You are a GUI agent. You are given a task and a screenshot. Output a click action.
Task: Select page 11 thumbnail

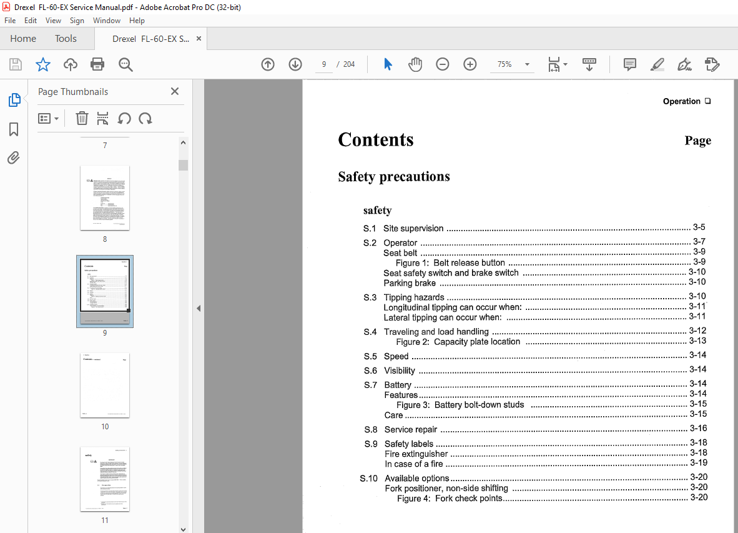[105, 479]
